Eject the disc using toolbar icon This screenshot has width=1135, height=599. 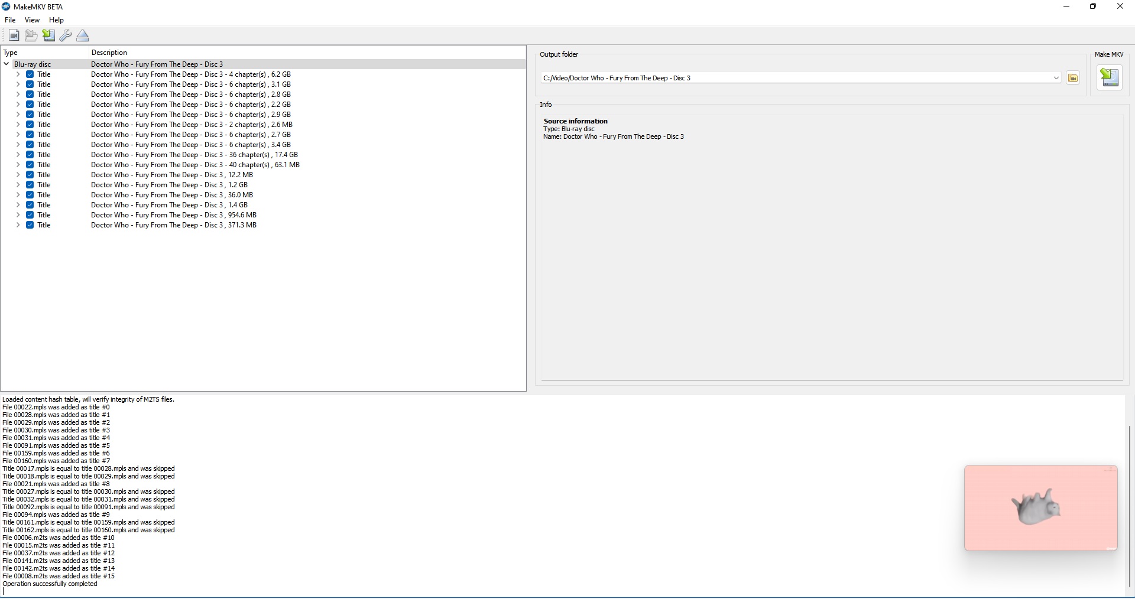[x=83, y=35]
